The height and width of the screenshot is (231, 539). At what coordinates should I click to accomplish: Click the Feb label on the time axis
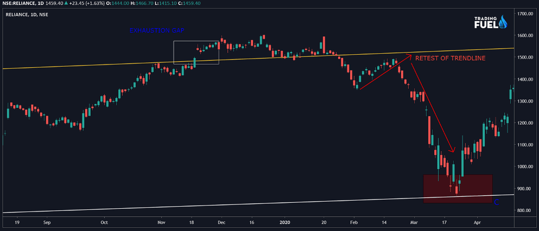click(354, 222)
